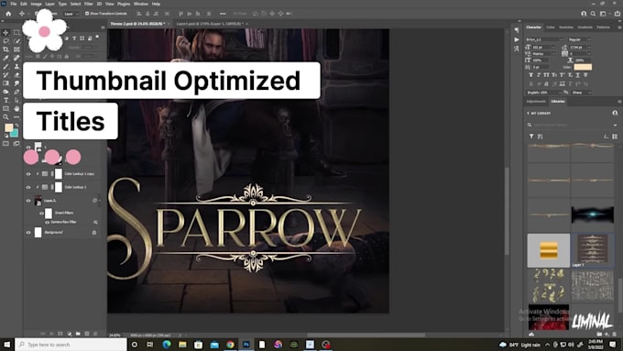This screenshot has height=351, width=623.
Task: Switch to the Adjustments tab
Action: coord(536,102)
